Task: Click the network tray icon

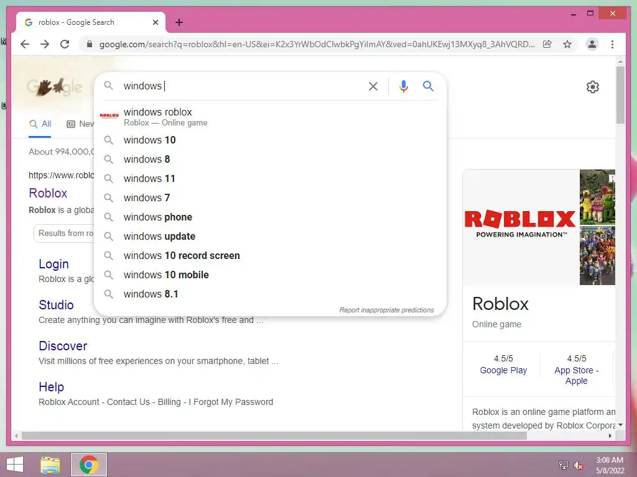Action: coord(563,465)
